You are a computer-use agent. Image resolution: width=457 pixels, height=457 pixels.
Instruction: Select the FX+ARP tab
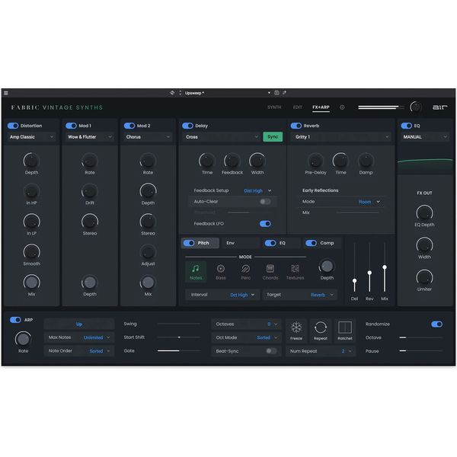321,107
